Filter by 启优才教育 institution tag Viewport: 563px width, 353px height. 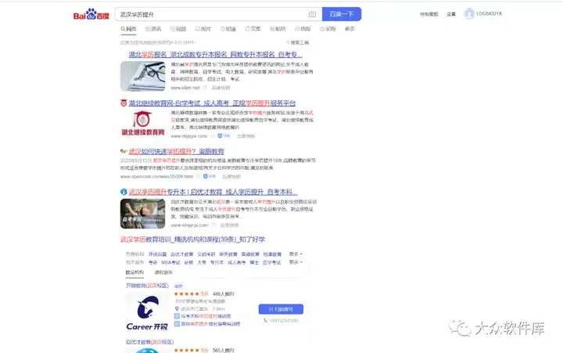[x=181, y=254]
